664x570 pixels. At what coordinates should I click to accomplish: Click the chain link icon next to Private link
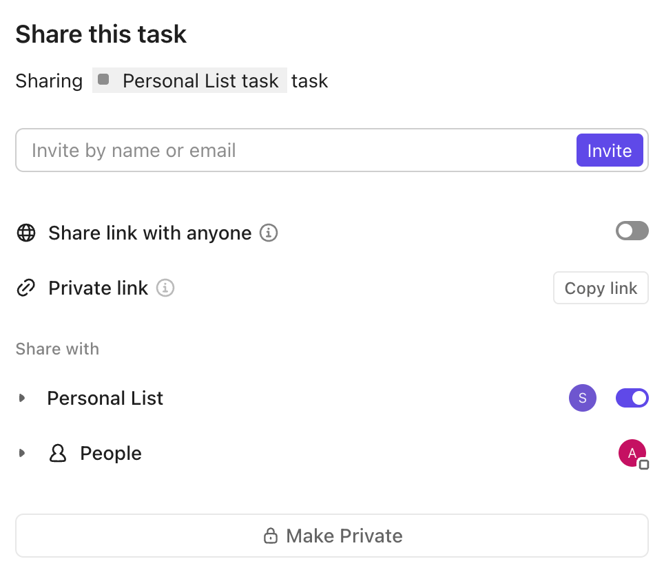pos(26,288)
